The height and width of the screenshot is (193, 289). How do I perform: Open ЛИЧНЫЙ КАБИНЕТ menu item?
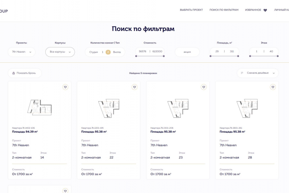pyautogui.click(x=281, y=10)
